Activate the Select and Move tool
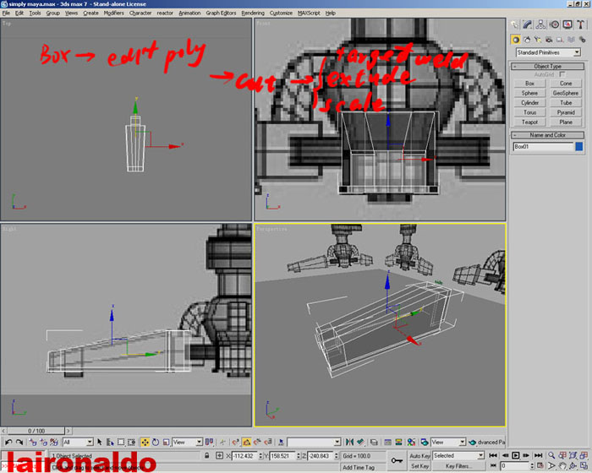The image size is (592, 473). tap(145, 442)
